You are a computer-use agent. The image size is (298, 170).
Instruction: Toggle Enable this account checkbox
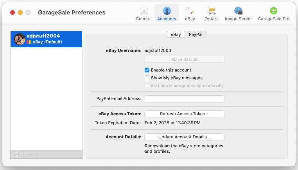coord(147,70)
